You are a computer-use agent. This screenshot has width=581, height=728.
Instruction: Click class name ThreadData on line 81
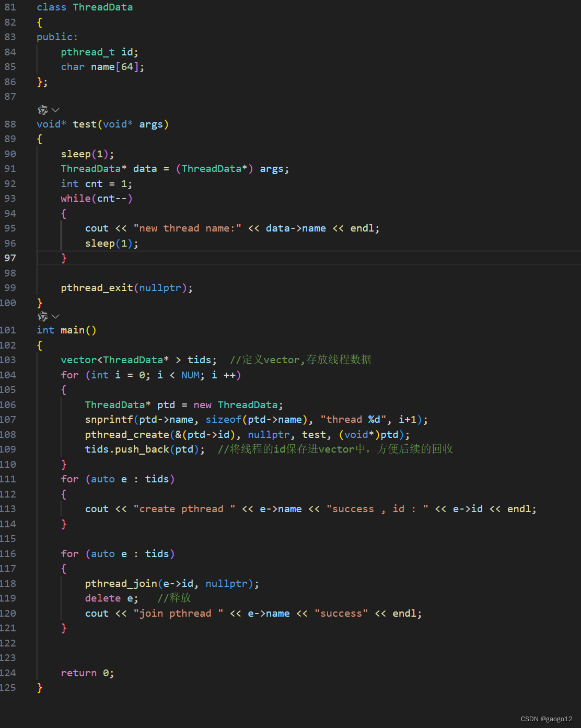[x=103, y=7]
